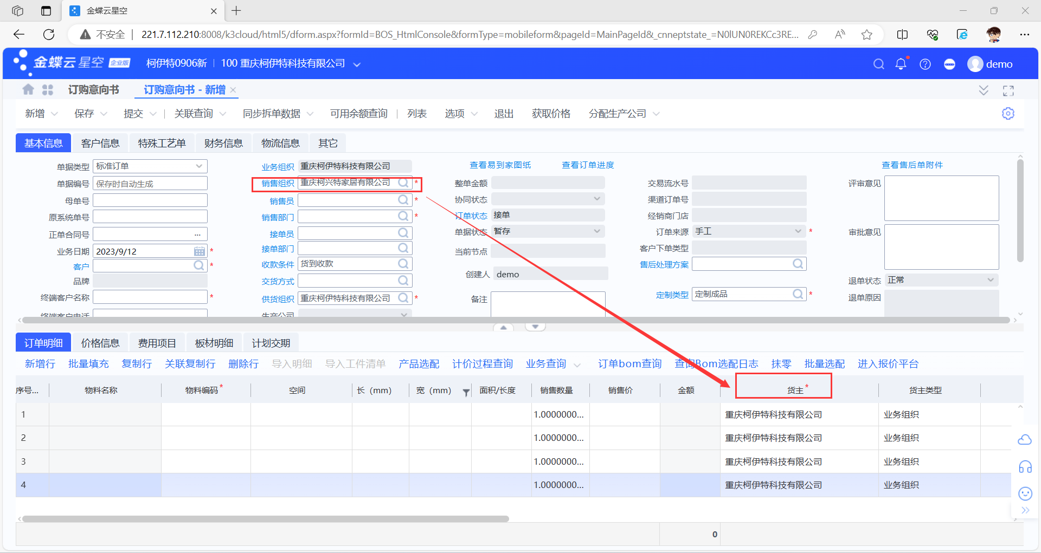Open the 查看售后单附件 link

(x=912, y=165)
